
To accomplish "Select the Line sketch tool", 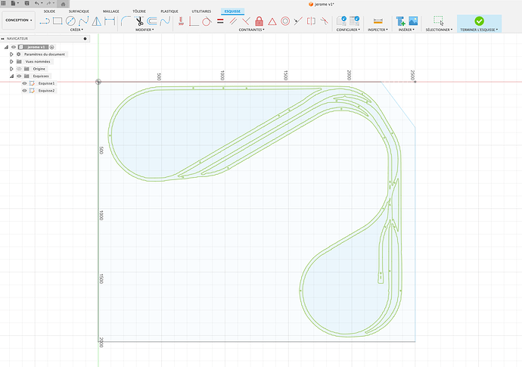I will 44,21.
